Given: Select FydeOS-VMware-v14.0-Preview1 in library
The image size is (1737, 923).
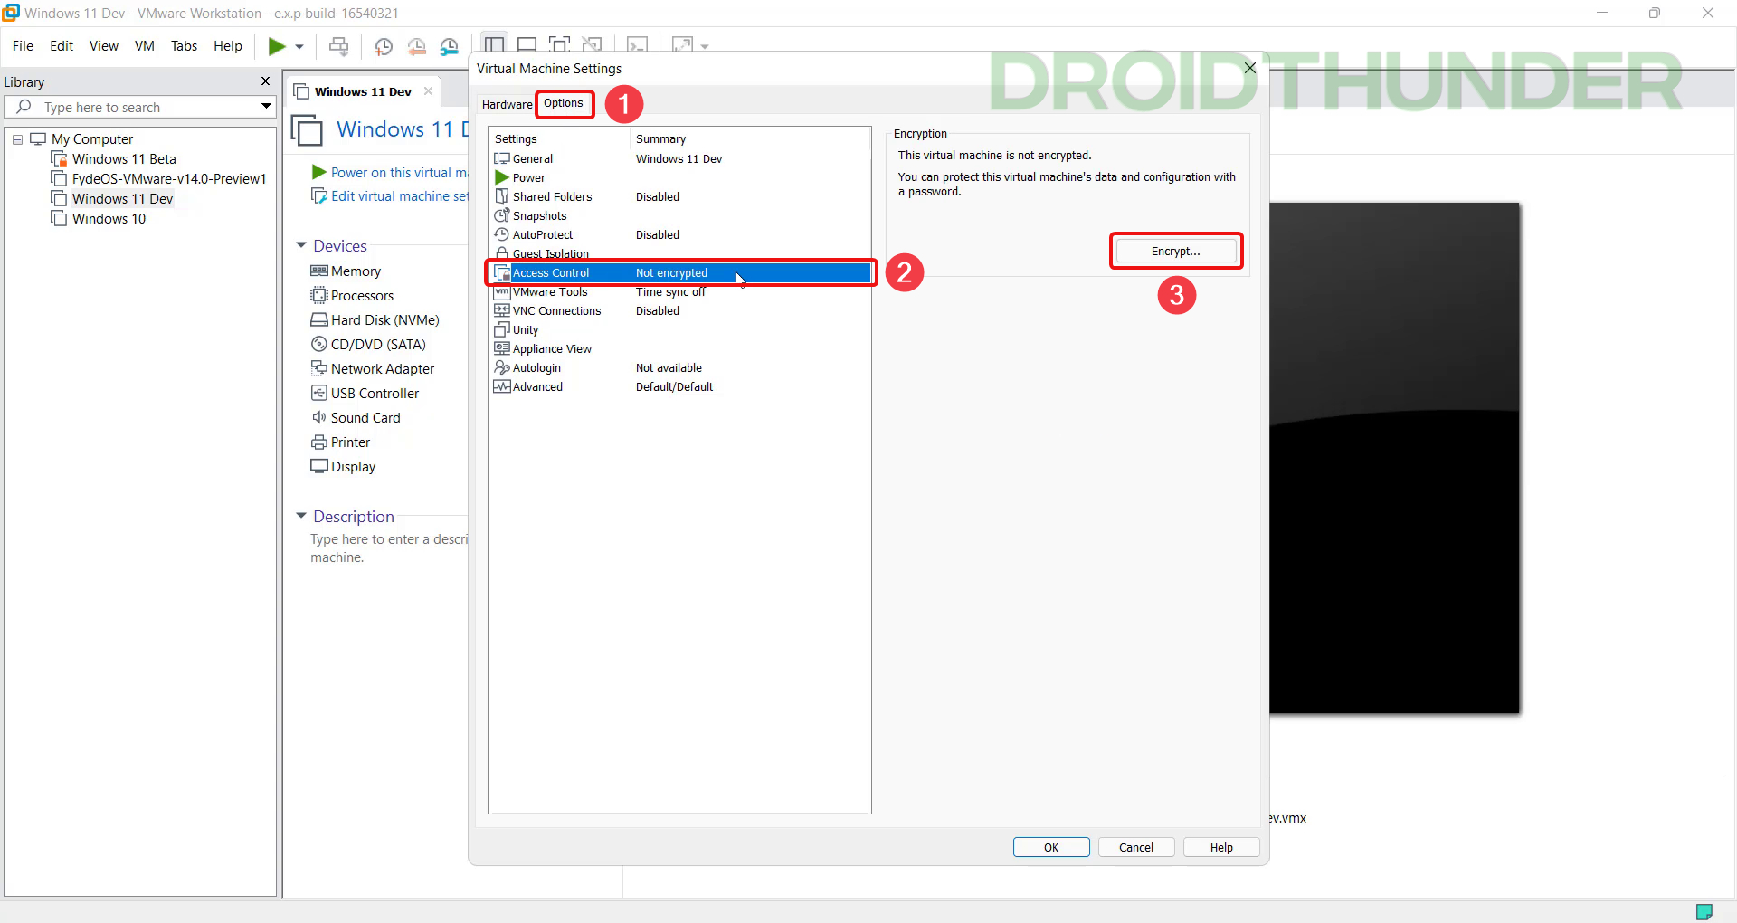Looking at the screenshot, I should (x=168, y=179).
